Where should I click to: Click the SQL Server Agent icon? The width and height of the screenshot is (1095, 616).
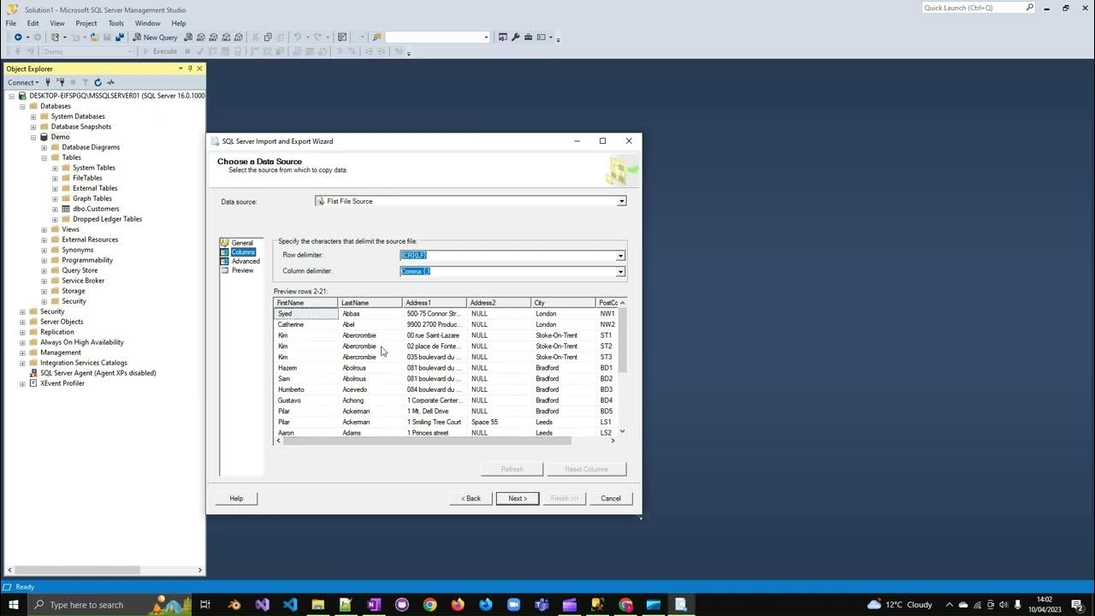pyautogui.click(x=33, y=373)
